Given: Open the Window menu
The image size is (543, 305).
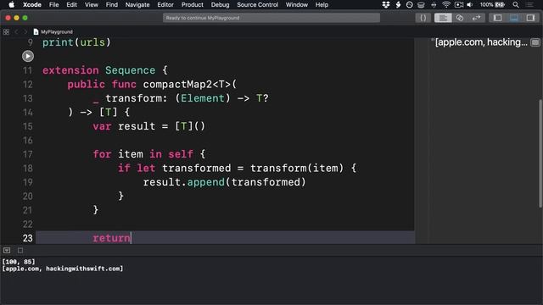Looking at the screenshot, I should pyautogui.click(x=297, y=5).
